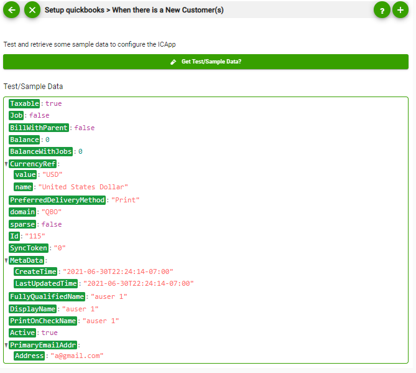Select the PrintOnCheckName key tag

[x=43, y=321]
